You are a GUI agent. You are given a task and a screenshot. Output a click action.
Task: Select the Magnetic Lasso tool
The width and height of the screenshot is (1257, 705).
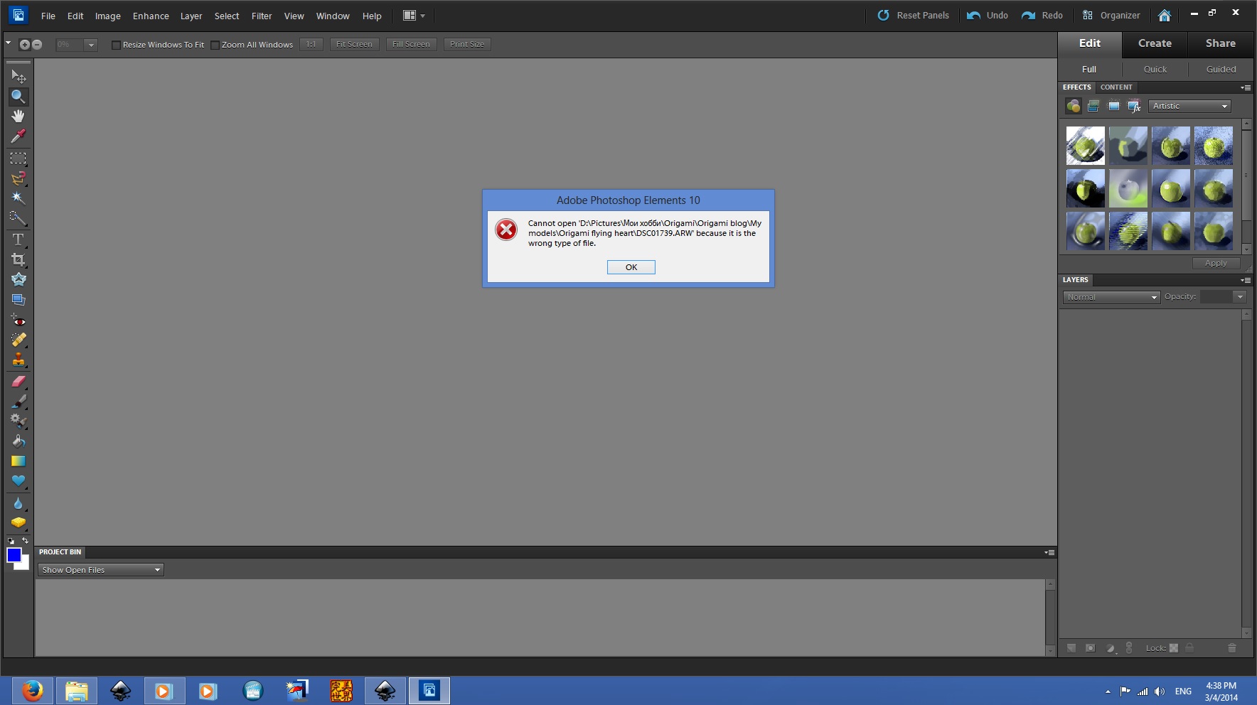pyautogui.click(x=18, y=178)
